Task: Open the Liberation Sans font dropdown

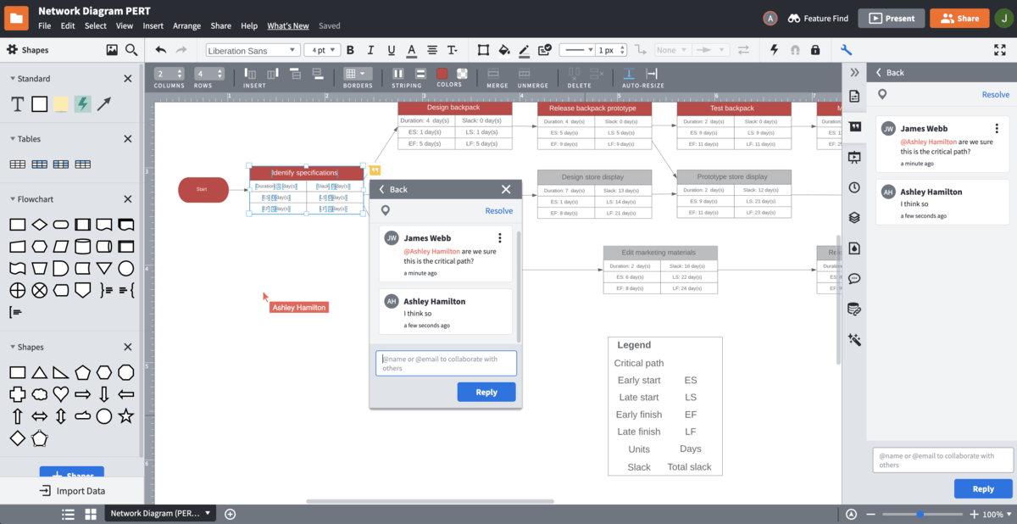Action: click(x=253, y=50)
